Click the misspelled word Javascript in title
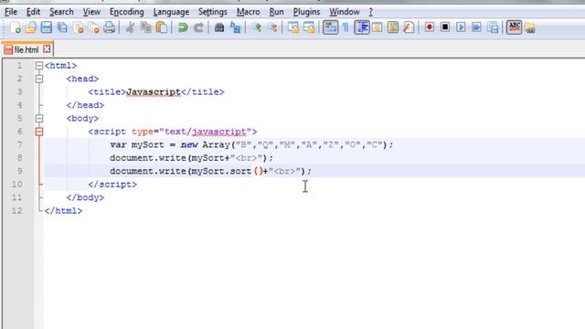Viewport: 585px width, 329px height. click(154, 91)
